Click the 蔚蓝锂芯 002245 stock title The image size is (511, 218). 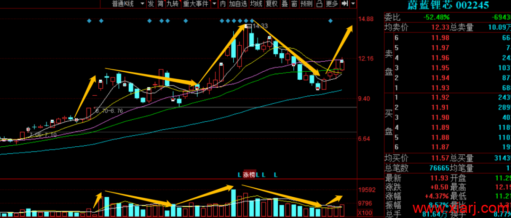pos(449,5)
